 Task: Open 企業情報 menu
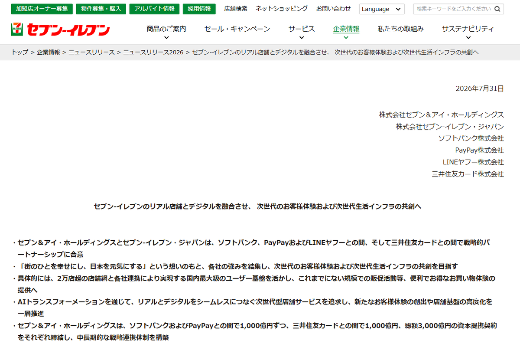(346, 29)
